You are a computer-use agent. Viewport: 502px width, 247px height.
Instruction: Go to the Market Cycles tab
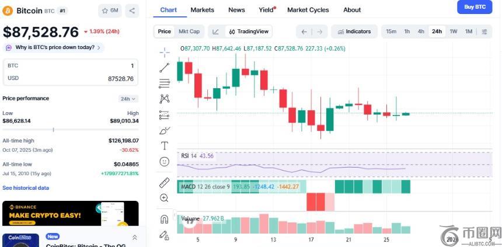pyautogui.click(x=308, y=10)
